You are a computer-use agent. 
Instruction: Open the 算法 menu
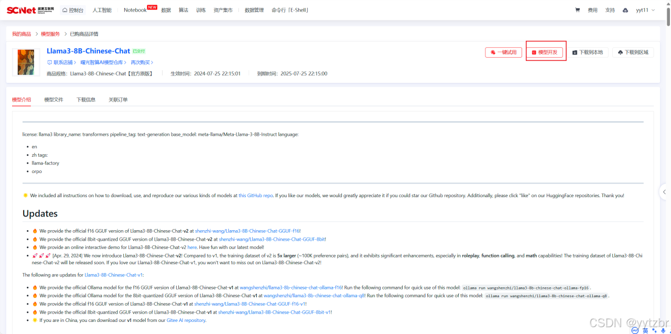[183, 10]
